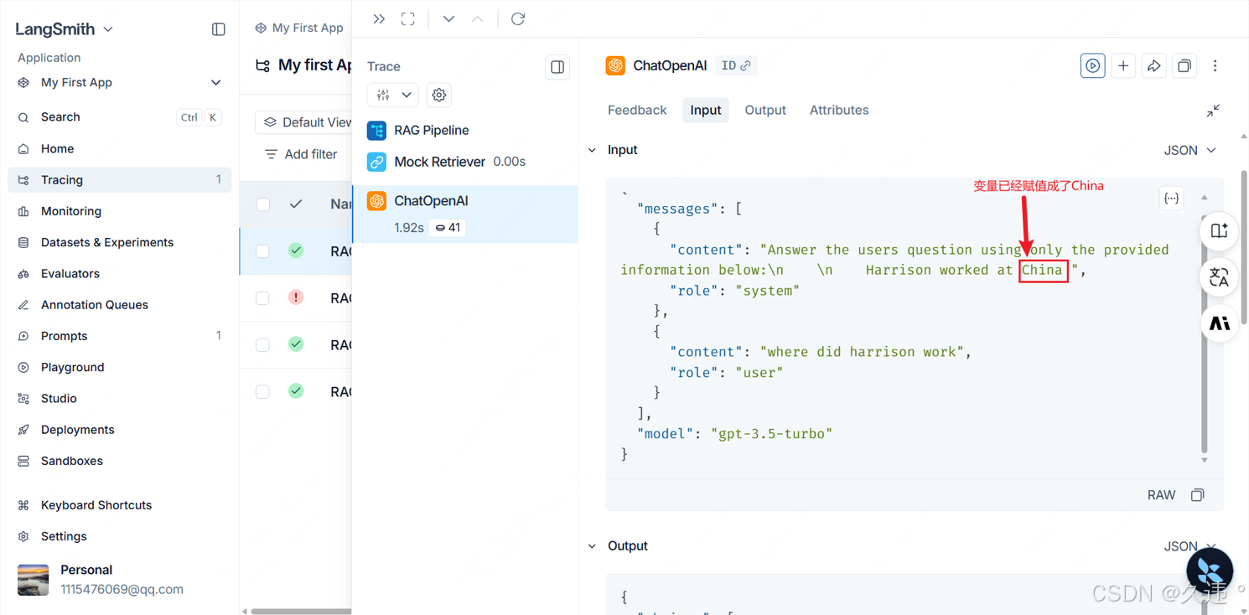Screen dimensions: 1249x615
Task: Click the floating translate icon
Action: [1219, 276]
